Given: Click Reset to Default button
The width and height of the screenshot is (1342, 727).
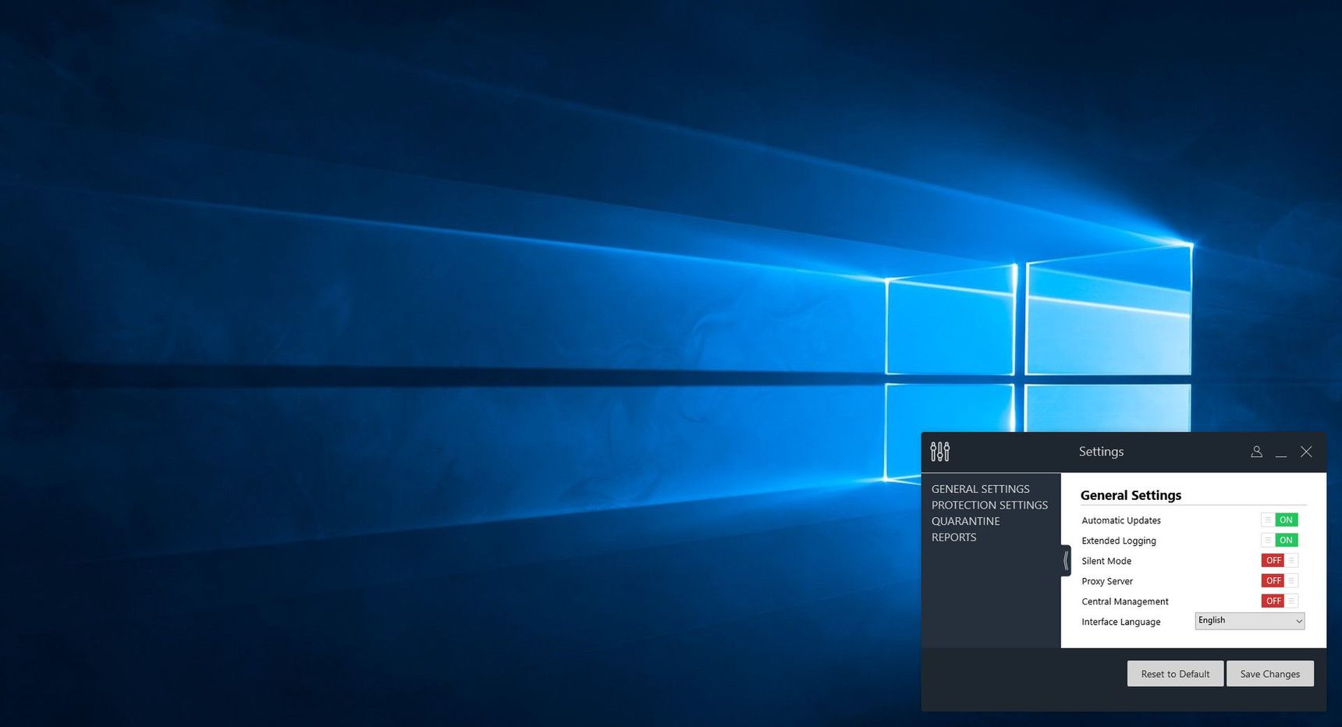Looking at the screenshot, I should pos(1175,674).
